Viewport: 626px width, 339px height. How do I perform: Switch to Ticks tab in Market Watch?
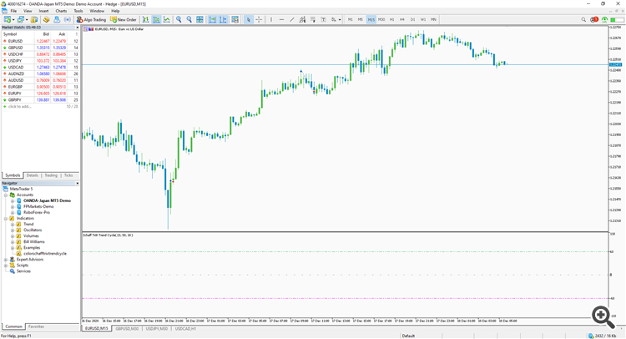[68, 175]
